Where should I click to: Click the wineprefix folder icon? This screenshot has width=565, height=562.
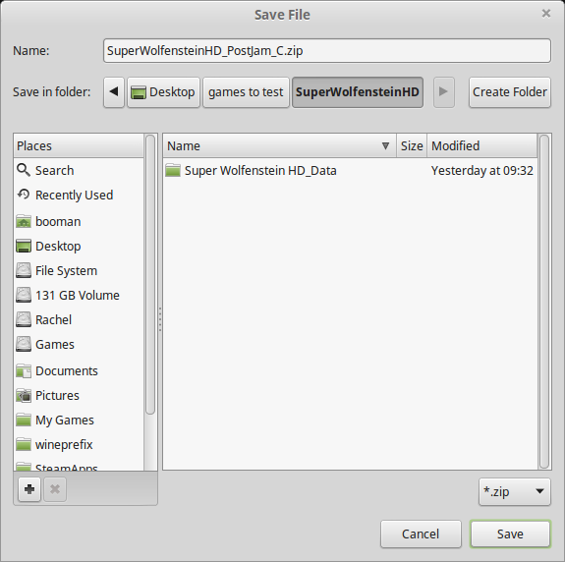coord(24,444)
